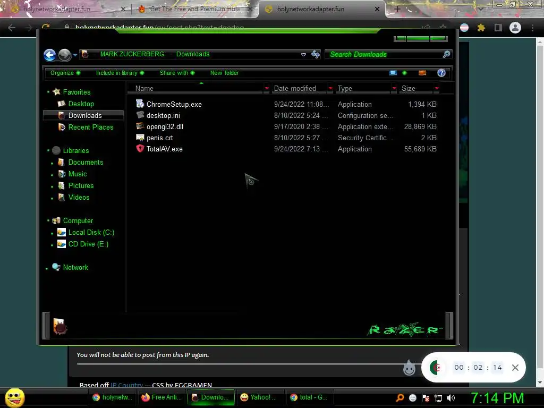Collapse the Favorites tree node
544x408 pixels.
tap(48, 92)
